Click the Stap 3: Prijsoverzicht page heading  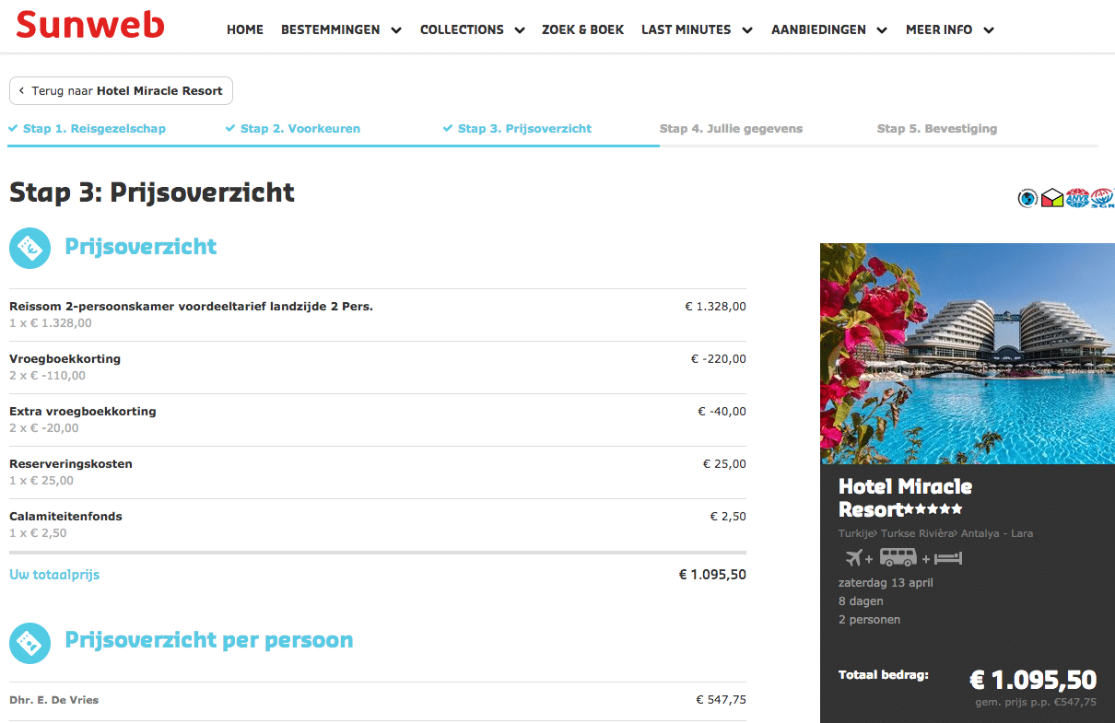152,192
